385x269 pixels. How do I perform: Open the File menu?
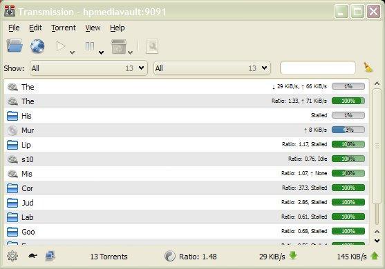coord(14,28)
